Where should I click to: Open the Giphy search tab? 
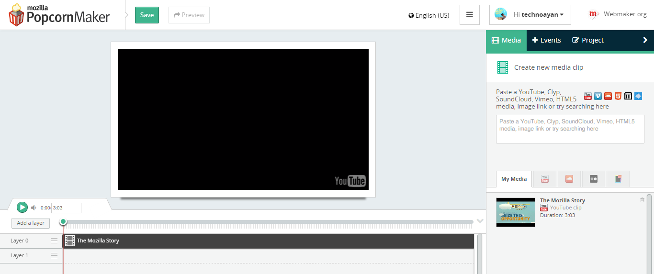618,179
